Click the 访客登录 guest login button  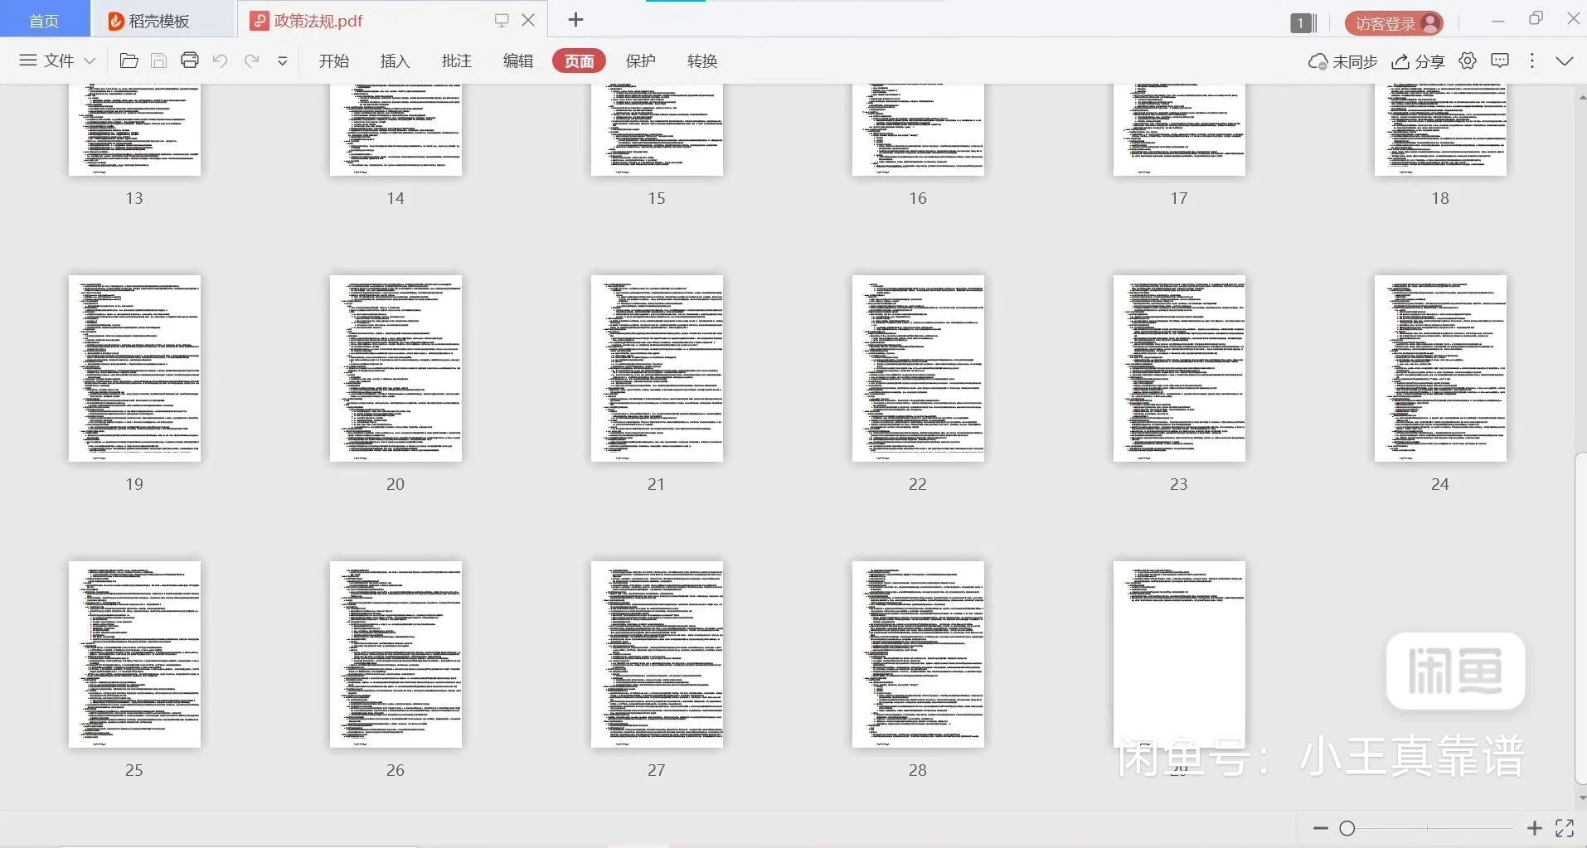point(1394,23)
